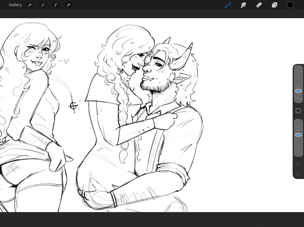Undo the last stroke with sidebar arrow
304x227 pixels.
(x=298, y=164)
